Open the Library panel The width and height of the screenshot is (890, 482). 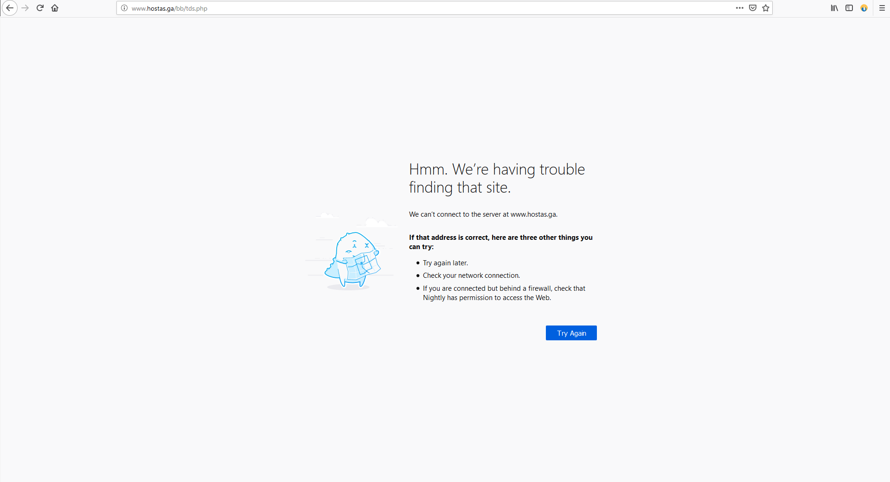(x=834, y=8)
